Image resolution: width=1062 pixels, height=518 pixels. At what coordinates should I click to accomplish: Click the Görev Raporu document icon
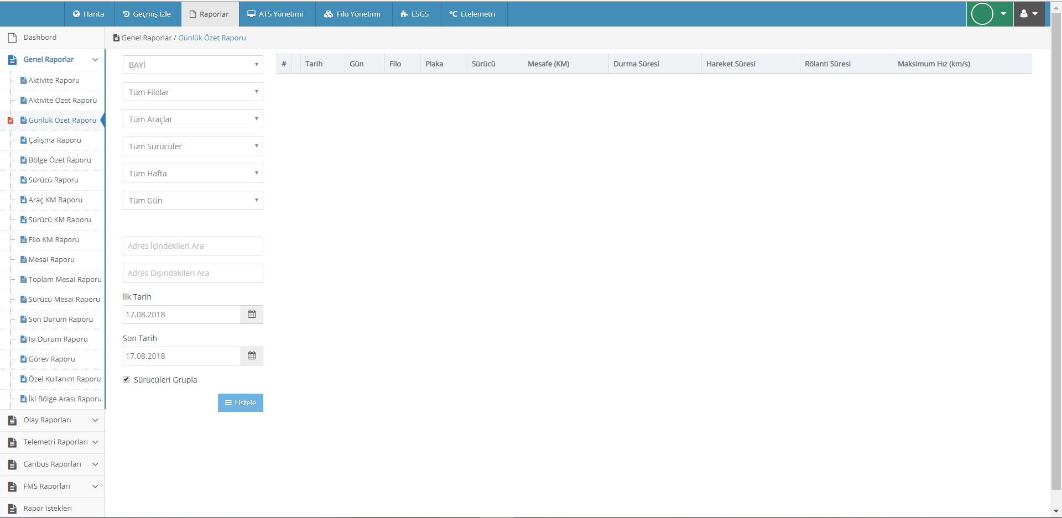click(x=23, y=359)
